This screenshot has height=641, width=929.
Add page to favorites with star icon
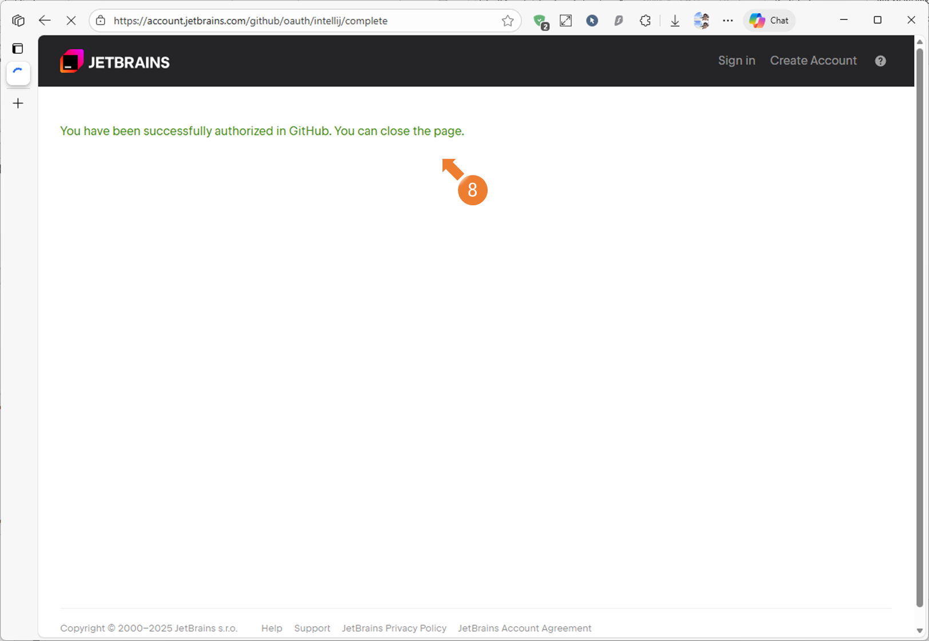[508, 21]
